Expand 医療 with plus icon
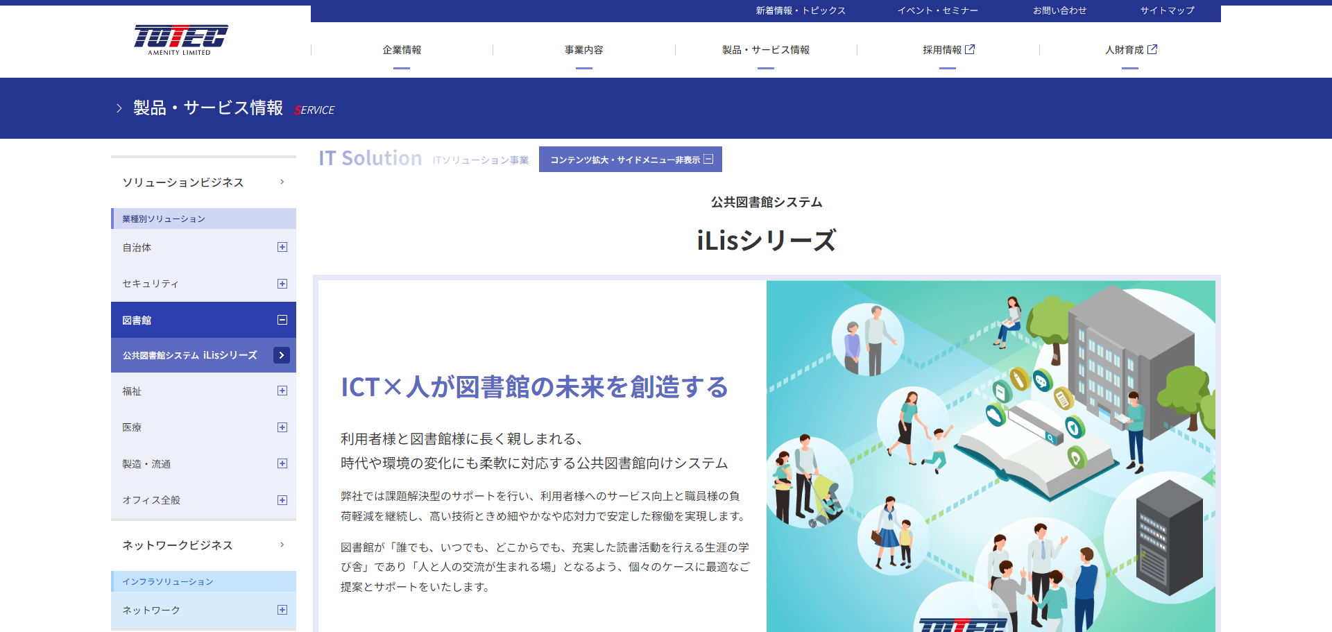This screenshot has width=1332, height=632. pos(282,427)
